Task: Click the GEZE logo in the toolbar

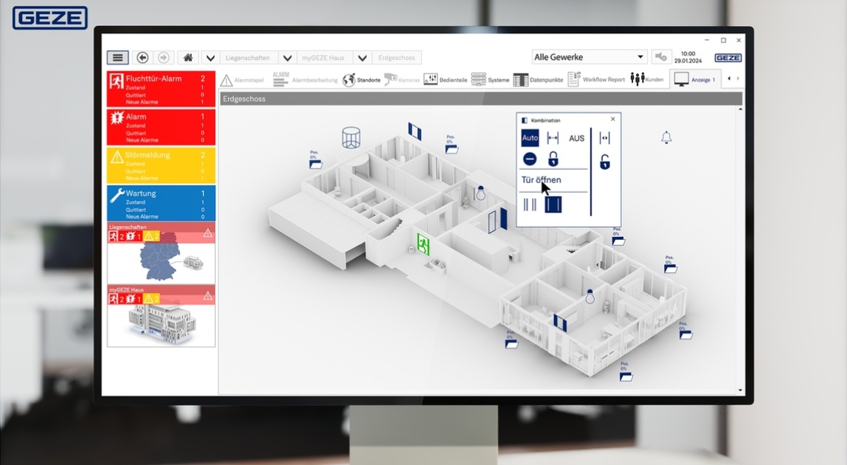Action: (727, 58)
